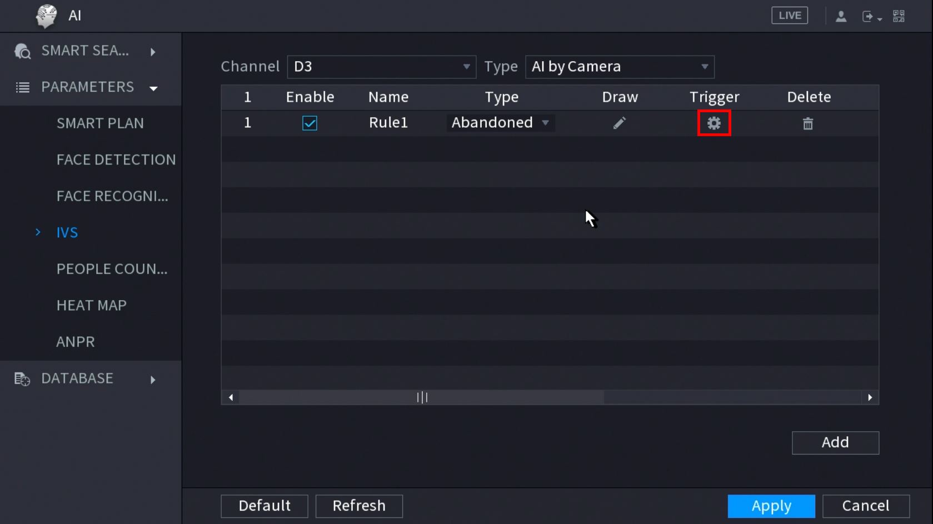Open the Abandoned rule type dropdown
933x524 pixels.
500,123
